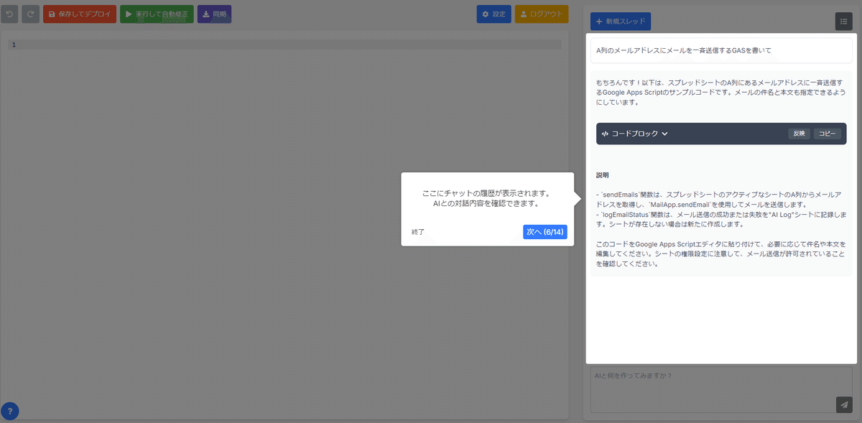
Task: Click the play icon on 実行して自動修正
Action: (129, 13)
